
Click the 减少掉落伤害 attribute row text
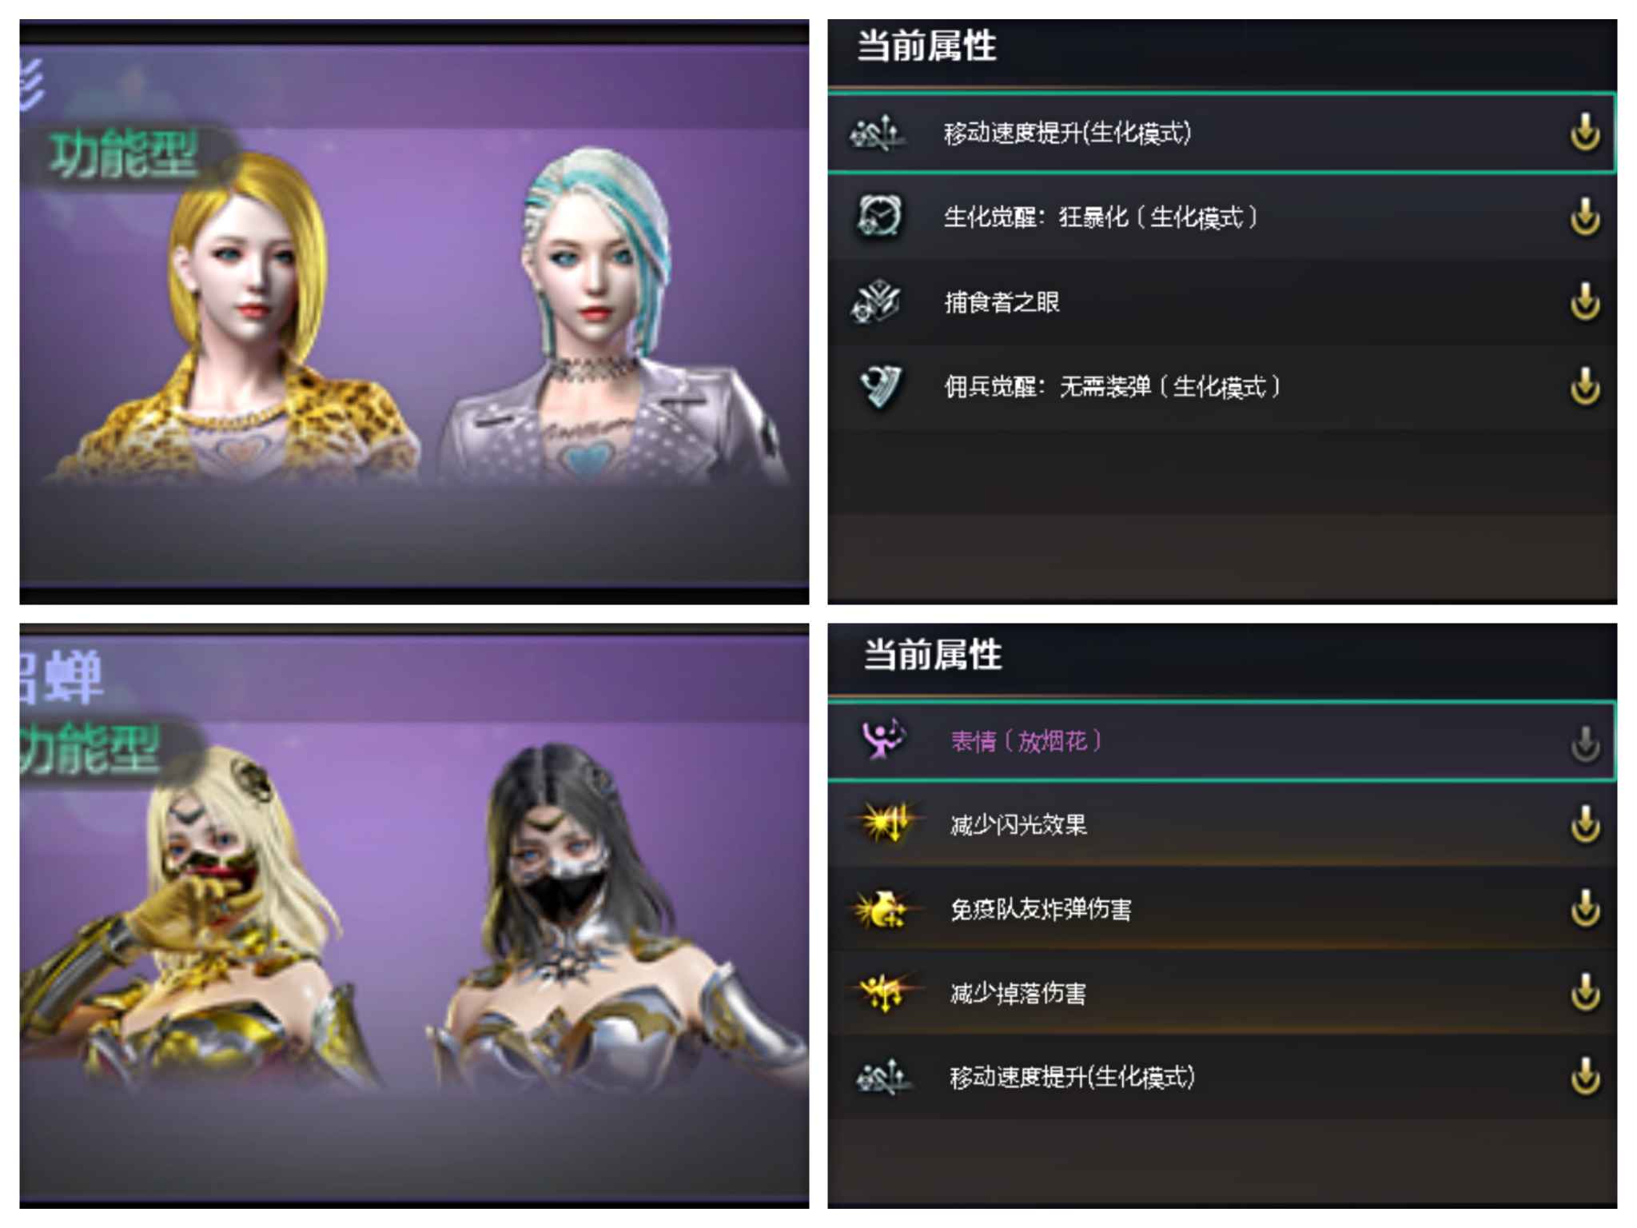click(x=1018, y=994)
